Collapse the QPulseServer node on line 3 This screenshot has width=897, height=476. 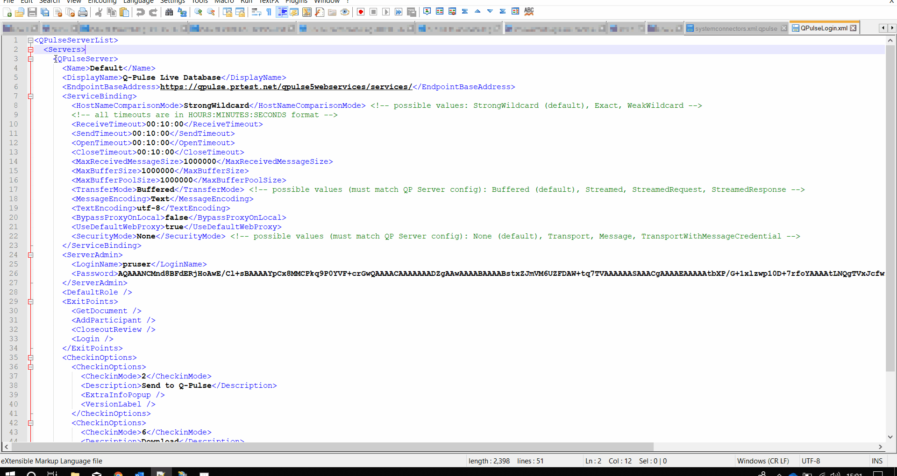(x=30, y=59)
